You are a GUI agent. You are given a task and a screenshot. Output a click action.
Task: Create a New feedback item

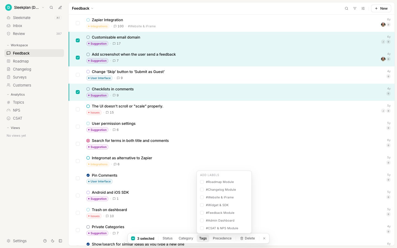(381, 9)
